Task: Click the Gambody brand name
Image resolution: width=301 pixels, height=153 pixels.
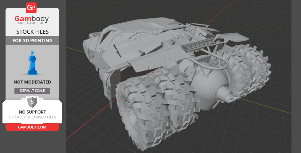Action: (32, 19)
